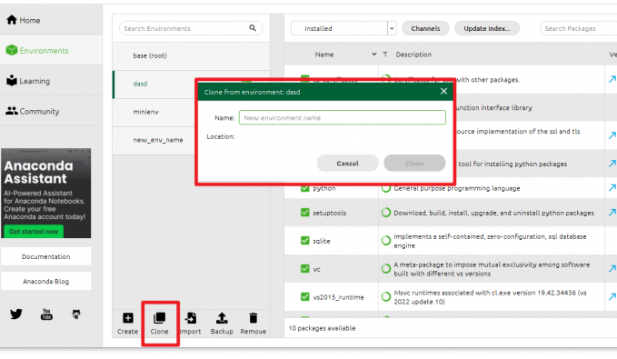Image resolution: width=617 pixels, height=359 pixels.
Task: Open the Documentation link
Action: [45, 256]
